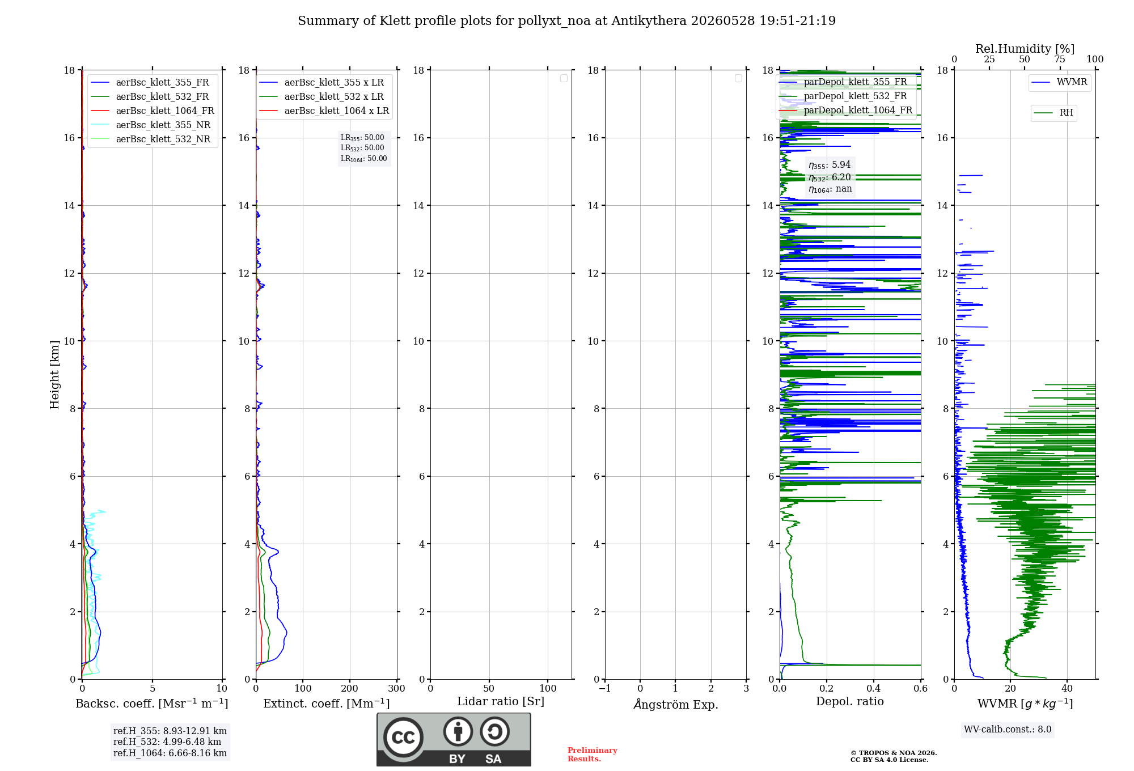Click the LR1064: 50.00 annotation
This screenshot has height=771, width=1134.
click(363, 159)
